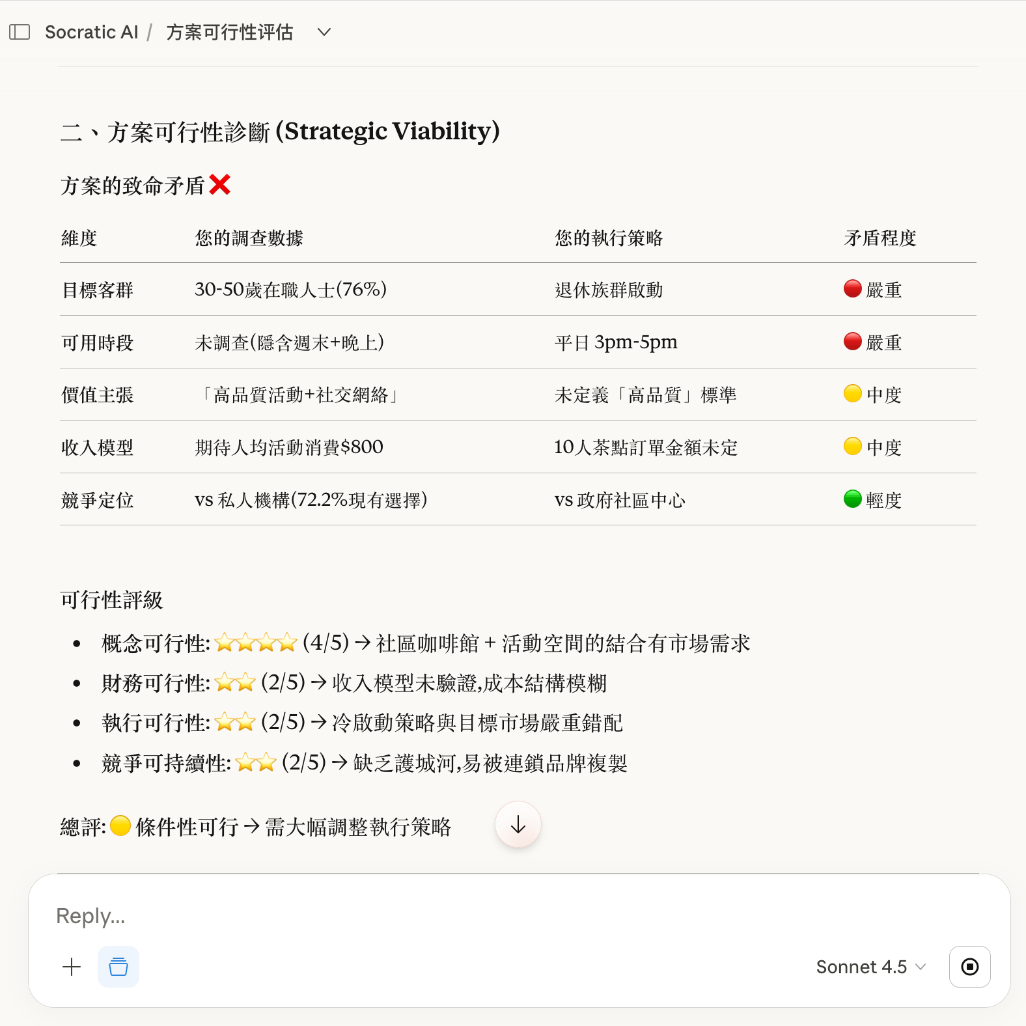Click the red X beside 方案的致命矛盾
Viewport: 1026px width, 1026px height.
click(x=220, y=185)
